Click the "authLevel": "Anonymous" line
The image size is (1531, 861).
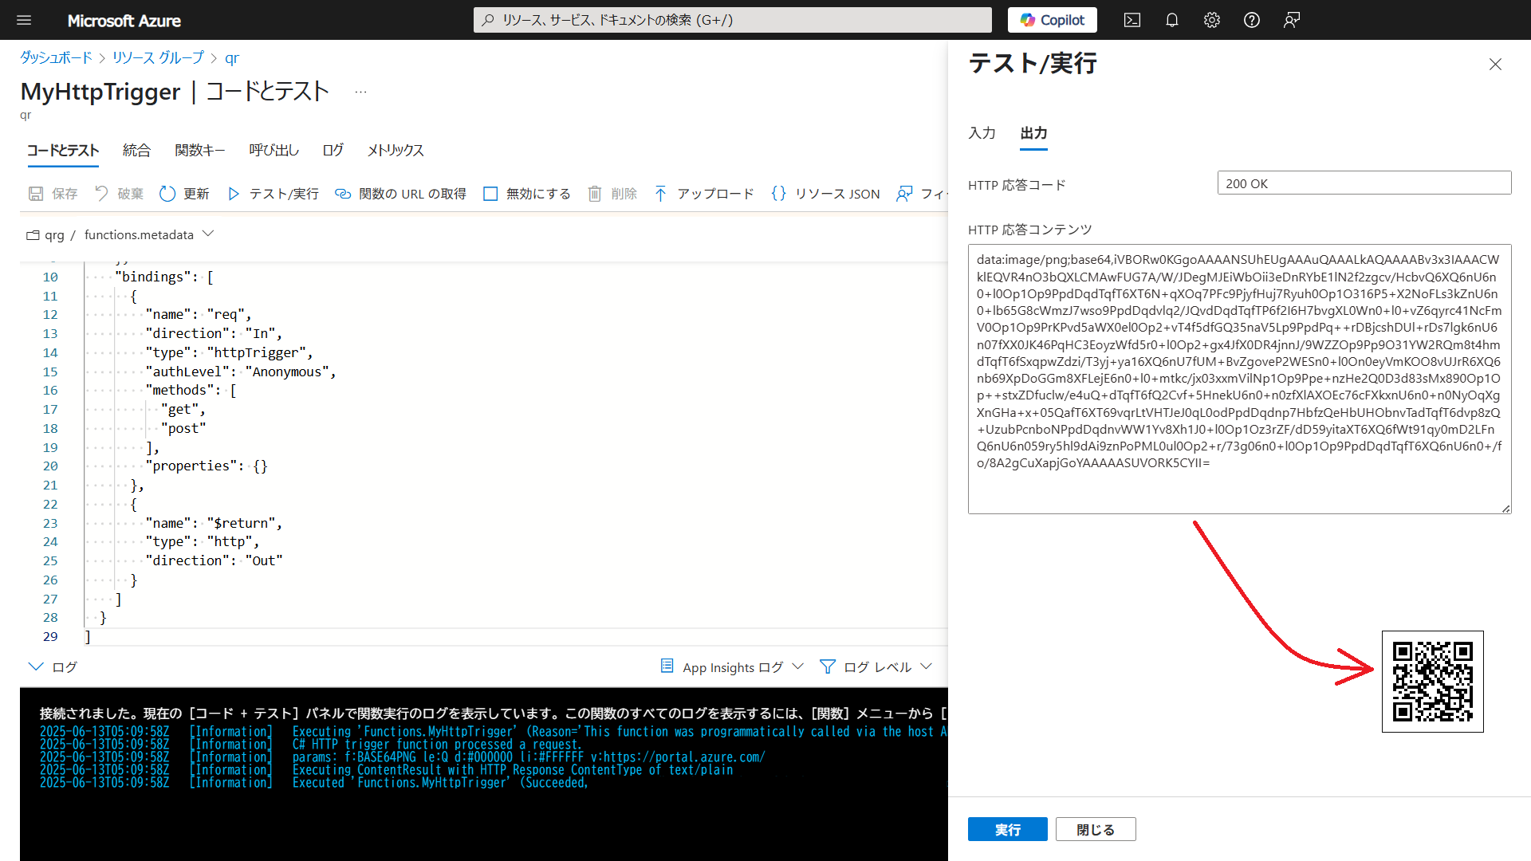pyautogui.click(x=241, y=372)
